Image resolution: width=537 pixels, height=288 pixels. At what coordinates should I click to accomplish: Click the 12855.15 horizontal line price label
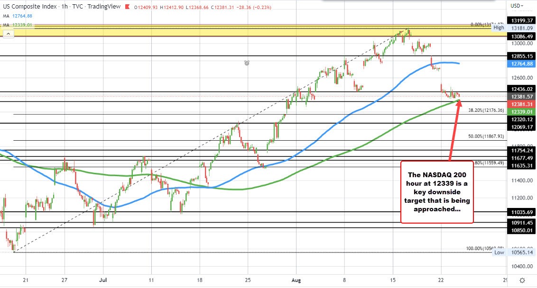522,56
